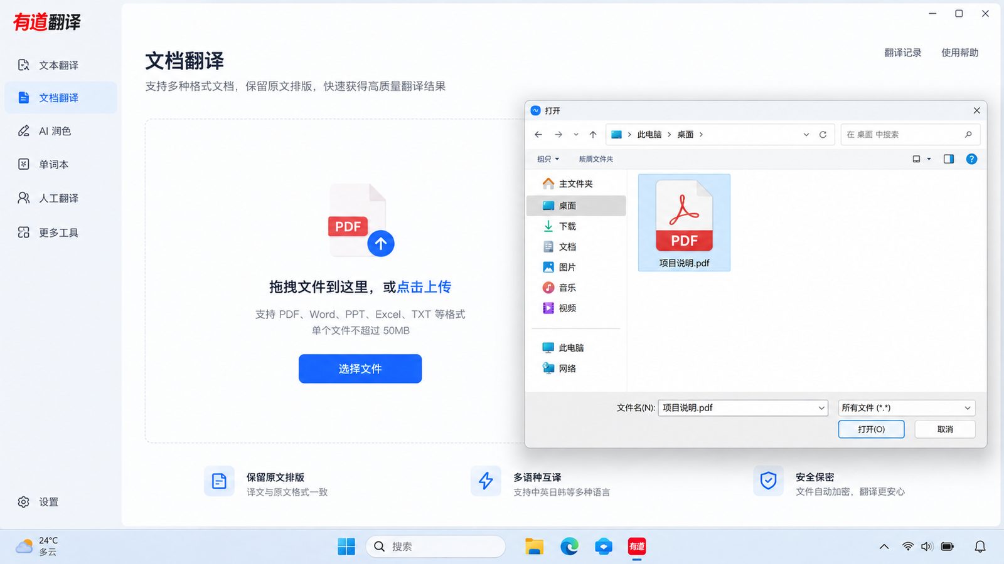
Task: Select 音乐 in navigation pane
Action: [x=576, y=288]
